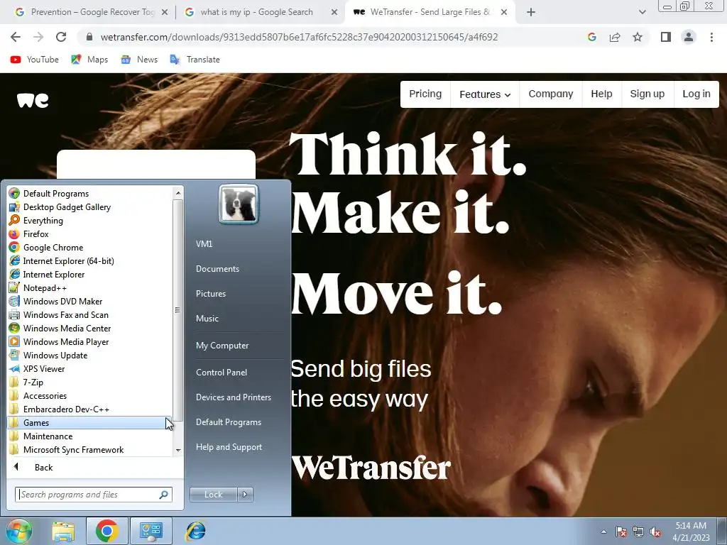
Task: Open Help and Support
Action: click(x=229, y=447)
